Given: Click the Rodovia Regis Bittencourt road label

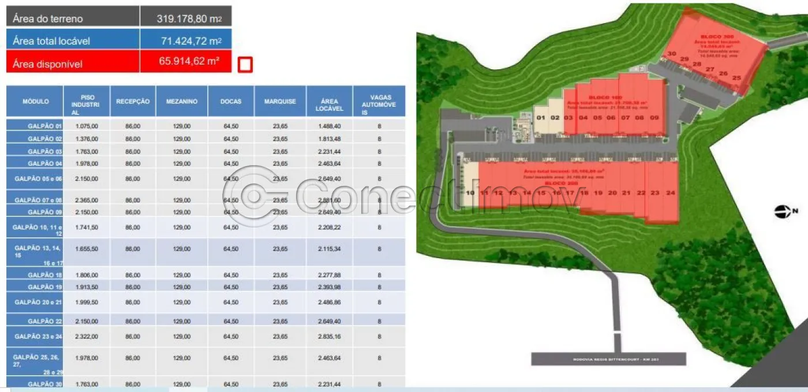Looking at the screenshot, I should (x=609, y=359).
